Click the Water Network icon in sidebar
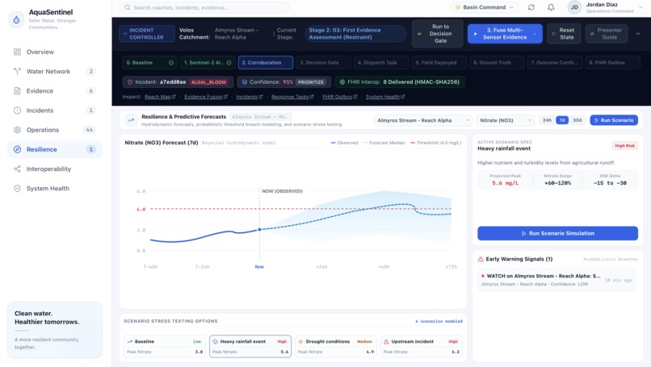This screenshot has height=367, width=651. tap(17, 71)
